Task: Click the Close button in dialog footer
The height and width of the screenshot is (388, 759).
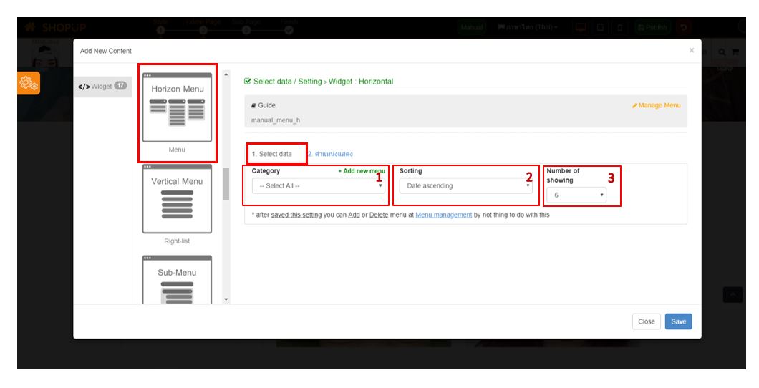Action: point(646,321)
